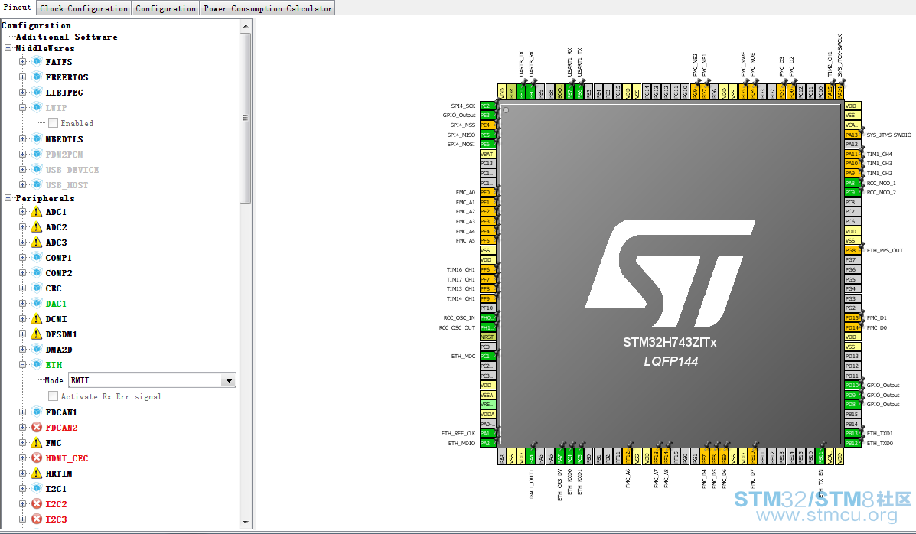Click the FREERTOS cube icon
The image size is (916, 534).
point(37,77)
